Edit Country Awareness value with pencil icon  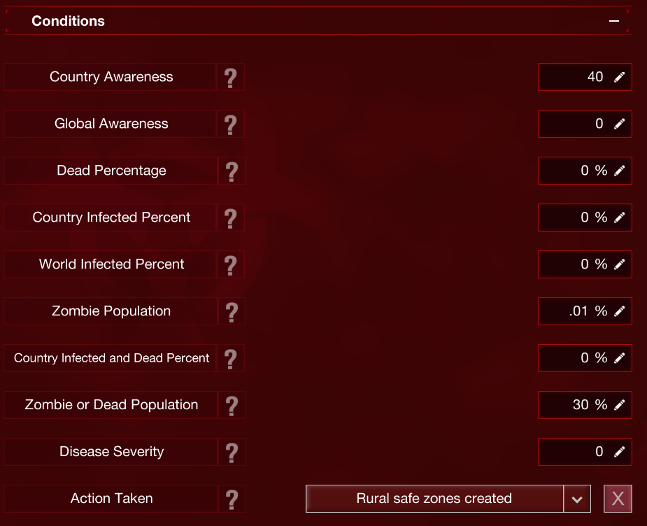click(619, 77)
